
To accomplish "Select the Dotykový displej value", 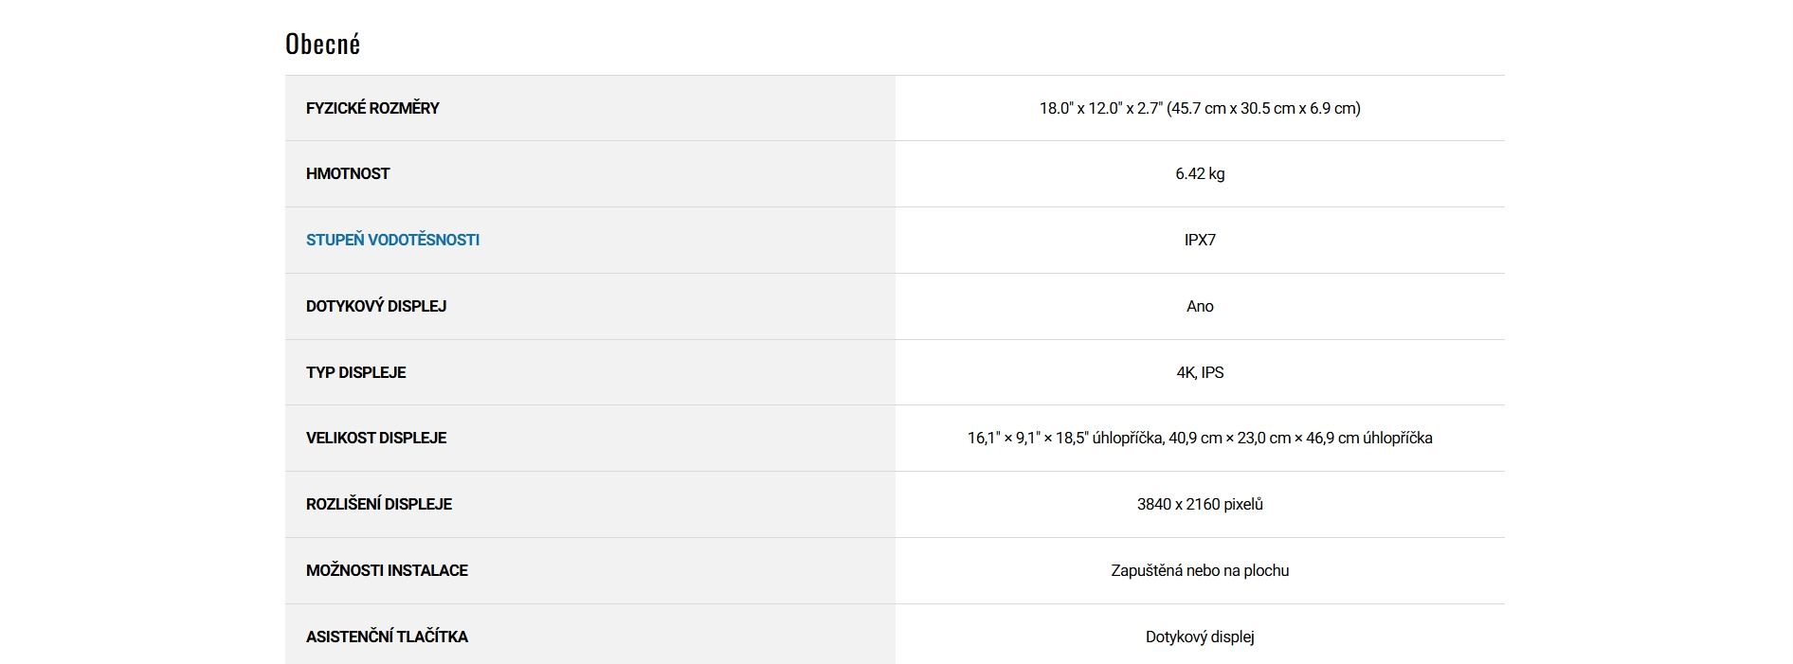I will tap(1200, 637).
